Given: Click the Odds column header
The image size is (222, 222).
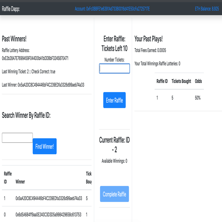Looking at the screenshot, I should coord(198,81).
